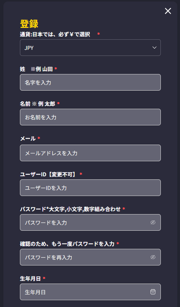180x307 pixels.
Task: Click the ユーザーID【変更不可】 label
Action: click(48, 174)
